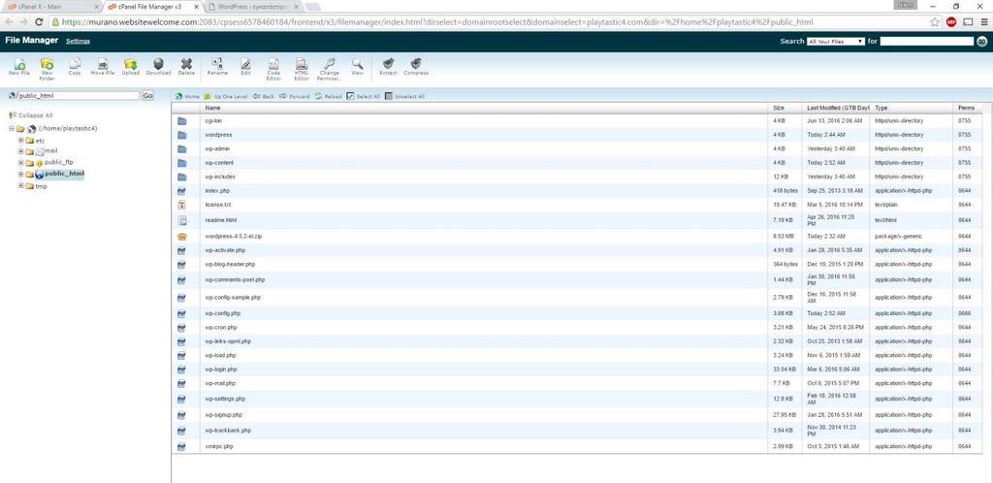Click the browser reload button
The height and width of the screenshot is (483, 993).
[39, 21]
